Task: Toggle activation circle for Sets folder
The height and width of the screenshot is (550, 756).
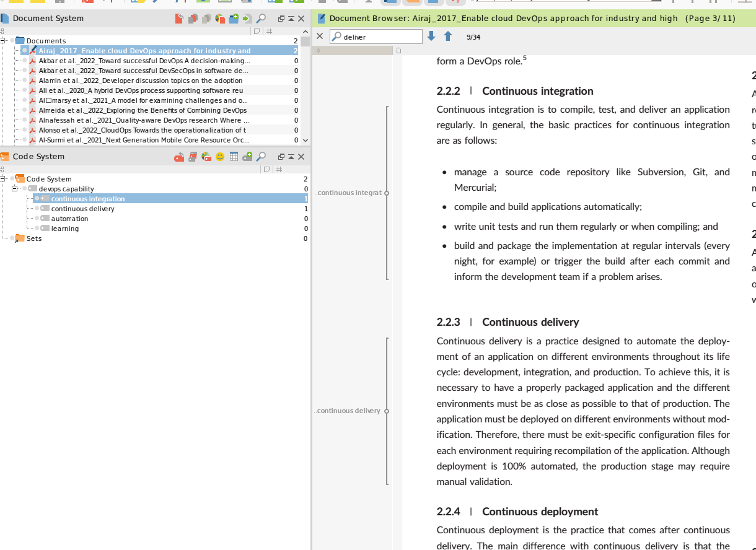Action: pos(12,238)
